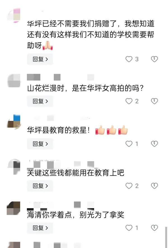
Task: Open avatar of 华坪县教育的救星 commenter
Action: (14, 121)
